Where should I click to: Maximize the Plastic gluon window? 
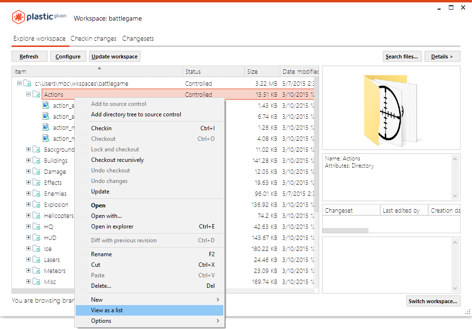coord(451,8)
